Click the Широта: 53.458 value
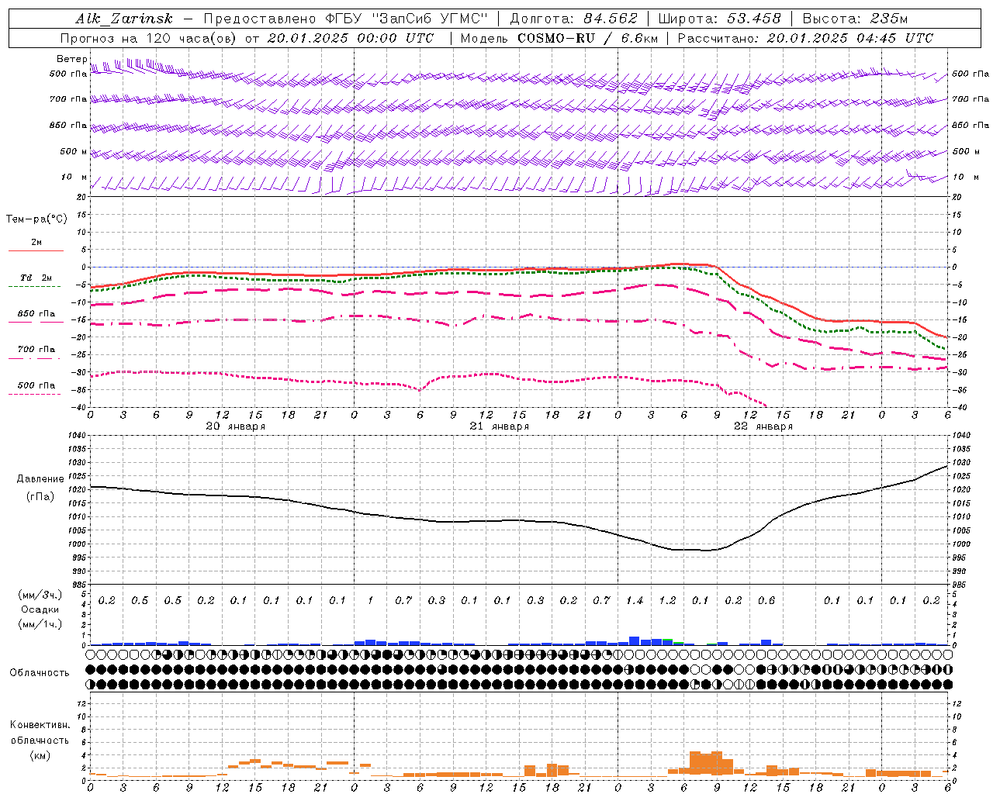The image size is (993, 794). point(719,19)
